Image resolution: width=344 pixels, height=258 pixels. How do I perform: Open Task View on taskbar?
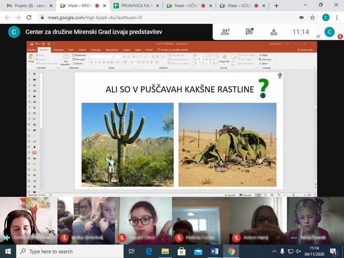pyautogui.click(x=132, y=251)
